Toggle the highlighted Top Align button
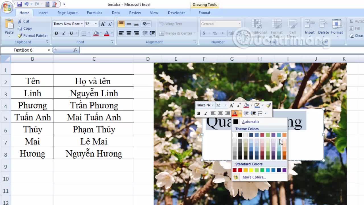 121,24
